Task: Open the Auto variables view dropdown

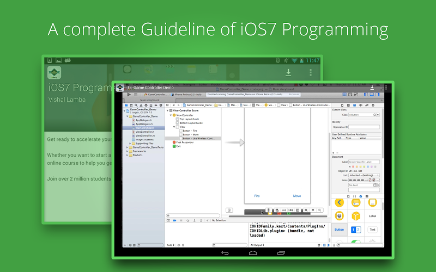Action: (171, 245)
